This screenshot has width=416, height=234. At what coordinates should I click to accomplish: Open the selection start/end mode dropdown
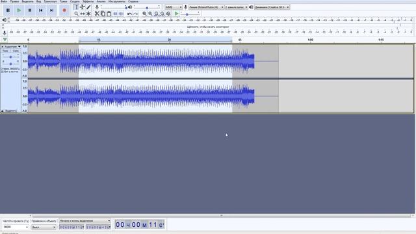coord(85,221)
